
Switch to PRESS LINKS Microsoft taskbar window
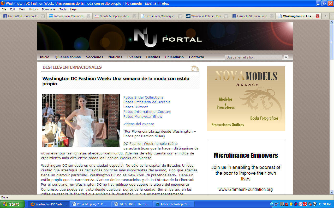click(x=132, y=204)
